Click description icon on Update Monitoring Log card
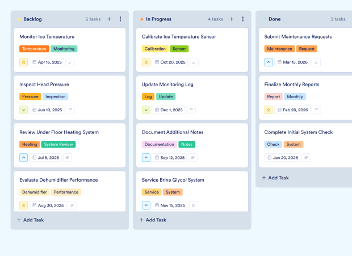Screen dimensions: 352x256 [x=194, y=110]
